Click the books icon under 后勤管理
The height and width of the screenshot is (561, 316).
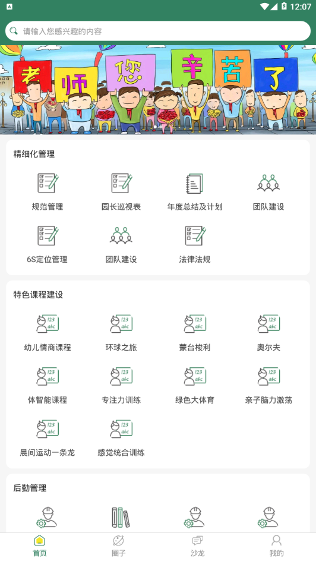tap(121, 518)
